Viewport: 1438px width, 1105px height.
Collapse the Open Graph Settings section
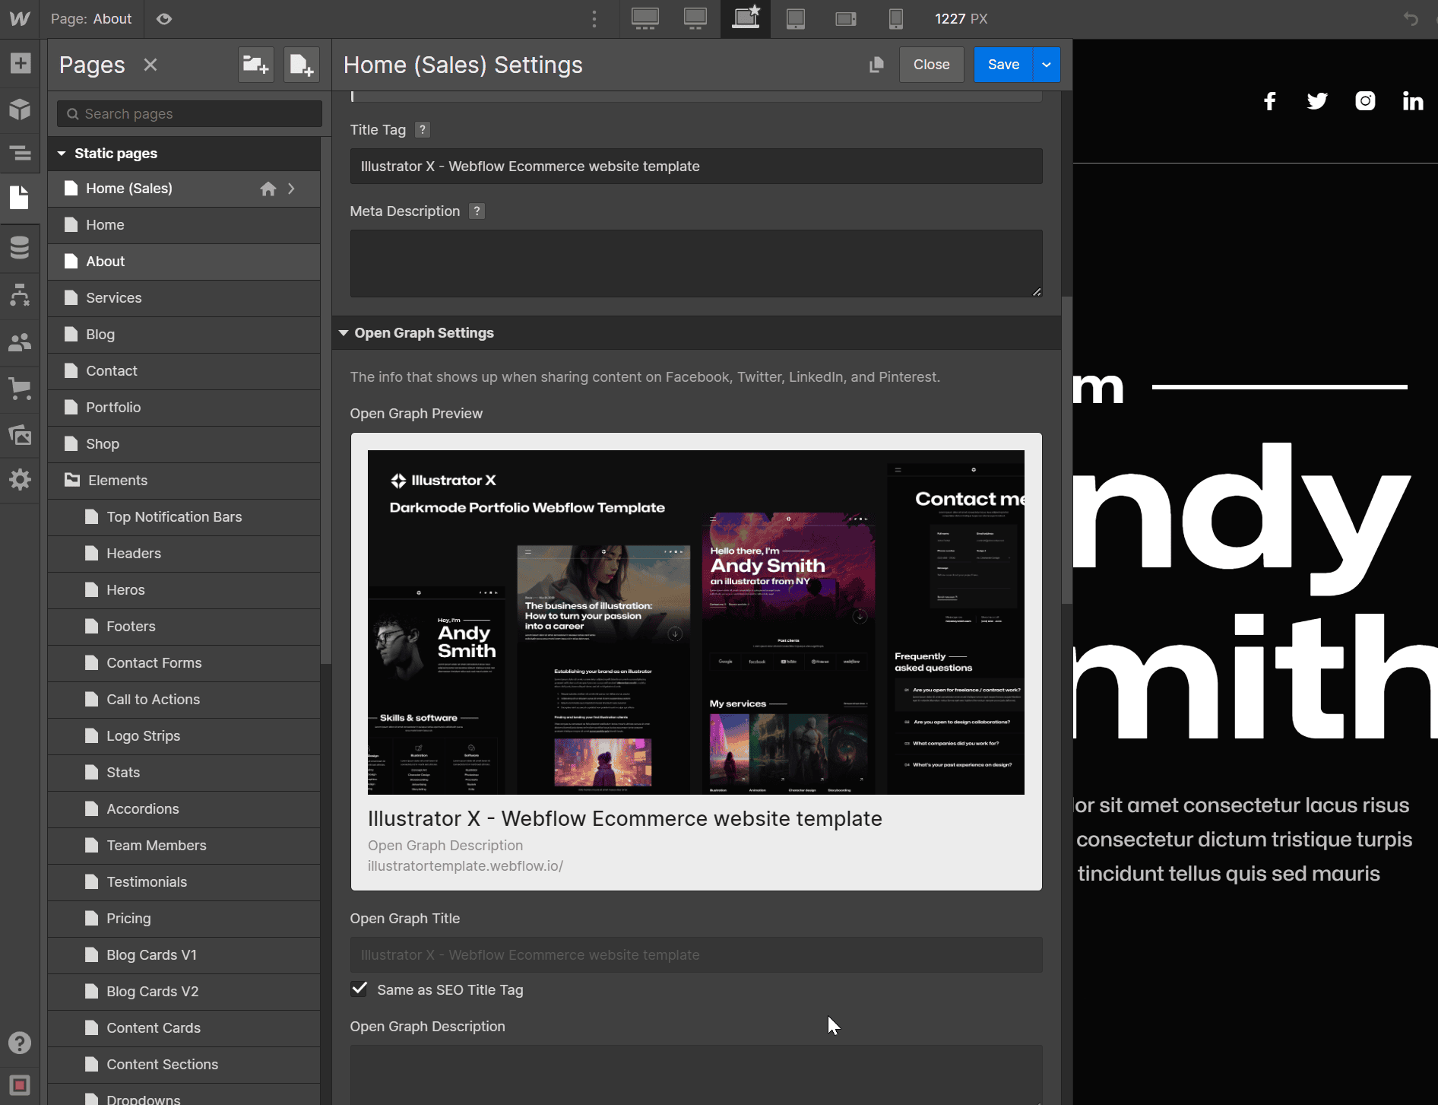(x=344, y=332)
